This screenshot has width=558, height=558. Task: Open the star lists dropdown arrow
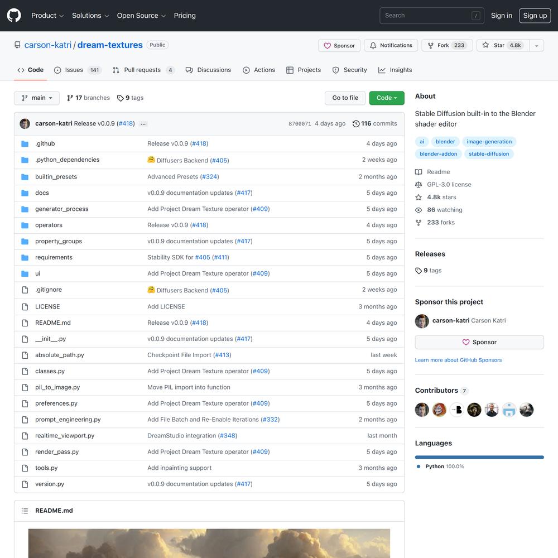(536, 46)
